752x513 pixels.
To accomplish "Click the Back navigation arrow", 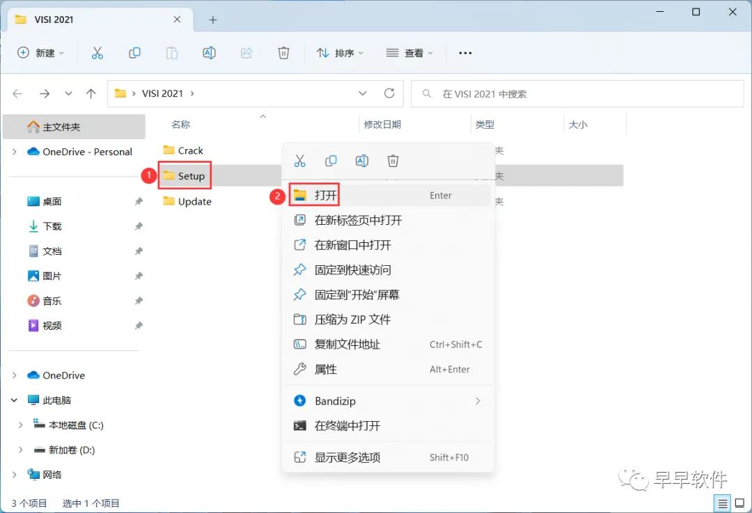I will coord(17,93).
